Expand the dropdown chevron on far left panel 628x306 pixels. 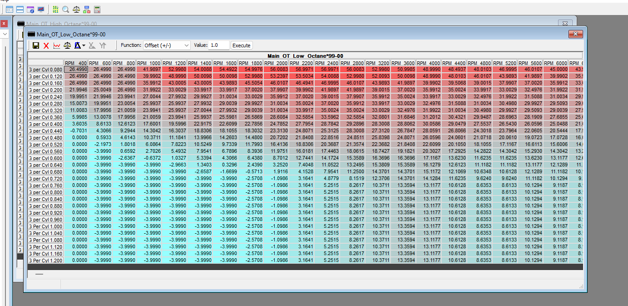(x=5, y=34)
